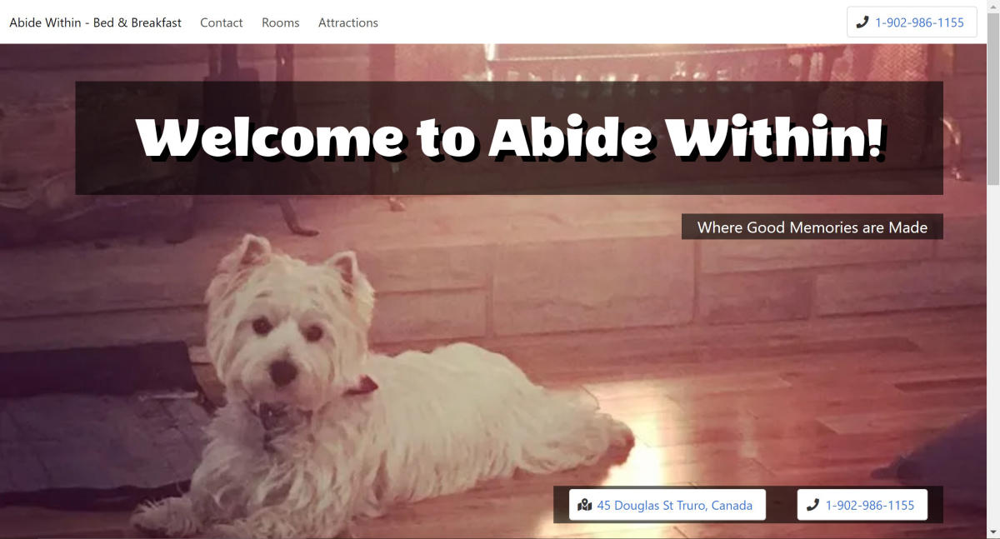Click the map icon beside 45 Douglas St

click(584, 505)
